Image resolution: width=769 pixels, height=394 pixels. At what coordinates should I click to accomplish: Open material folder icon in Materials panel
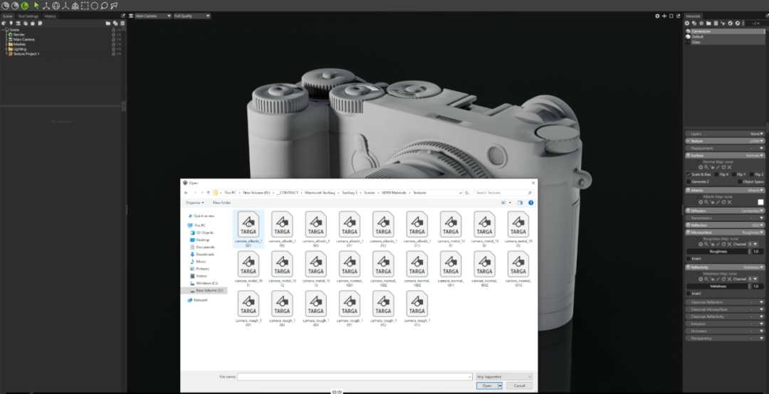click(708, 23)
